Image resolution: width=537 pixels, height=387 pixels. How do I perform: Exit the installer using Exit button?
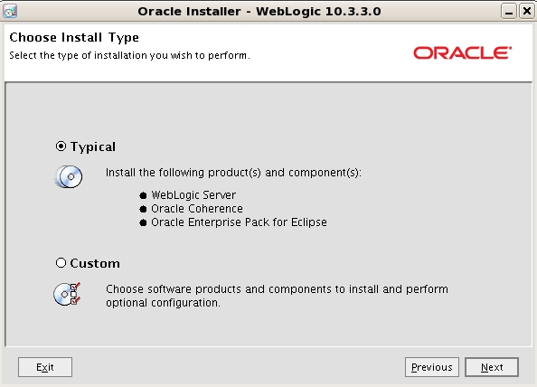point(45,367)
